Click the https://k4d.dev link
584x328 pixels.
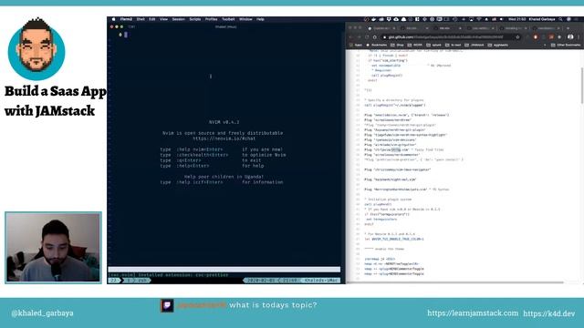click(549, 313)
